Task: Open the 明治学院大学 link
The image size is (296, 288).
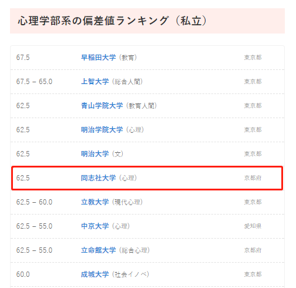Action: [102, 130]
